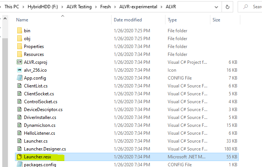Go to ALVR Testing breadcrumb

click(x=79, y=7)
